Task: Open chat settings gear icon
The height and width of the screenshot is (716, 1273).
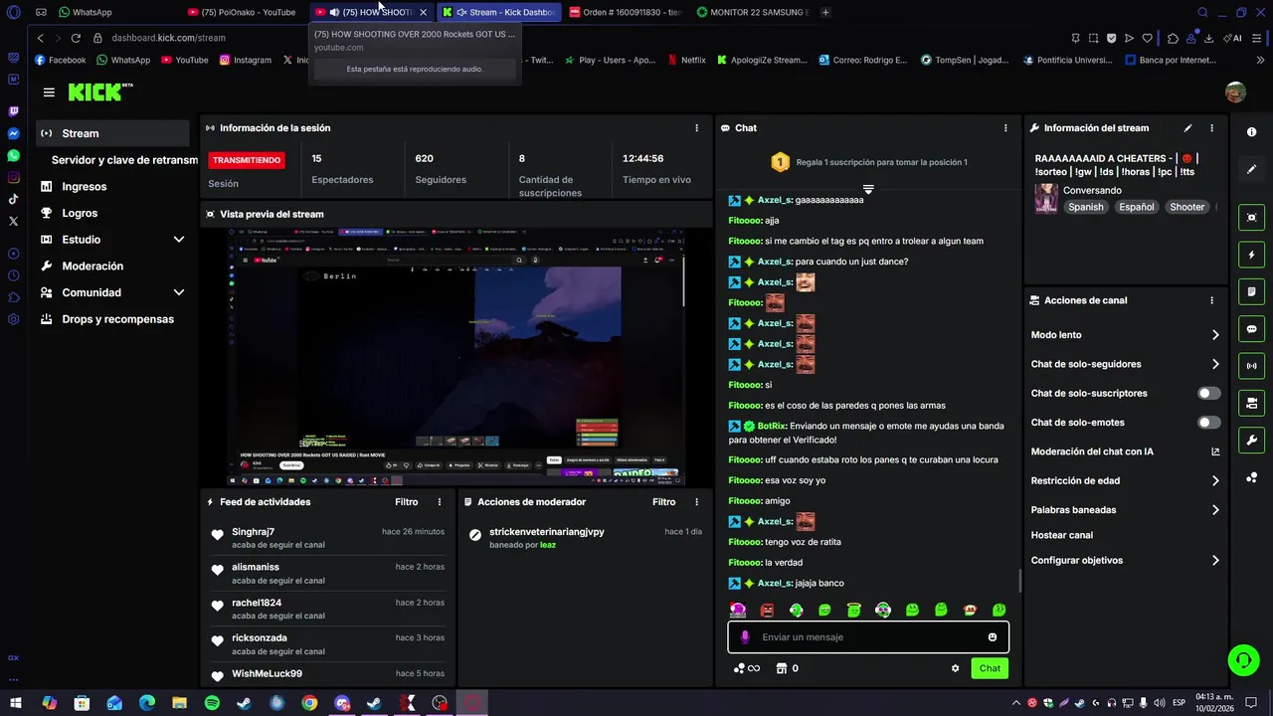Action: 955,668
